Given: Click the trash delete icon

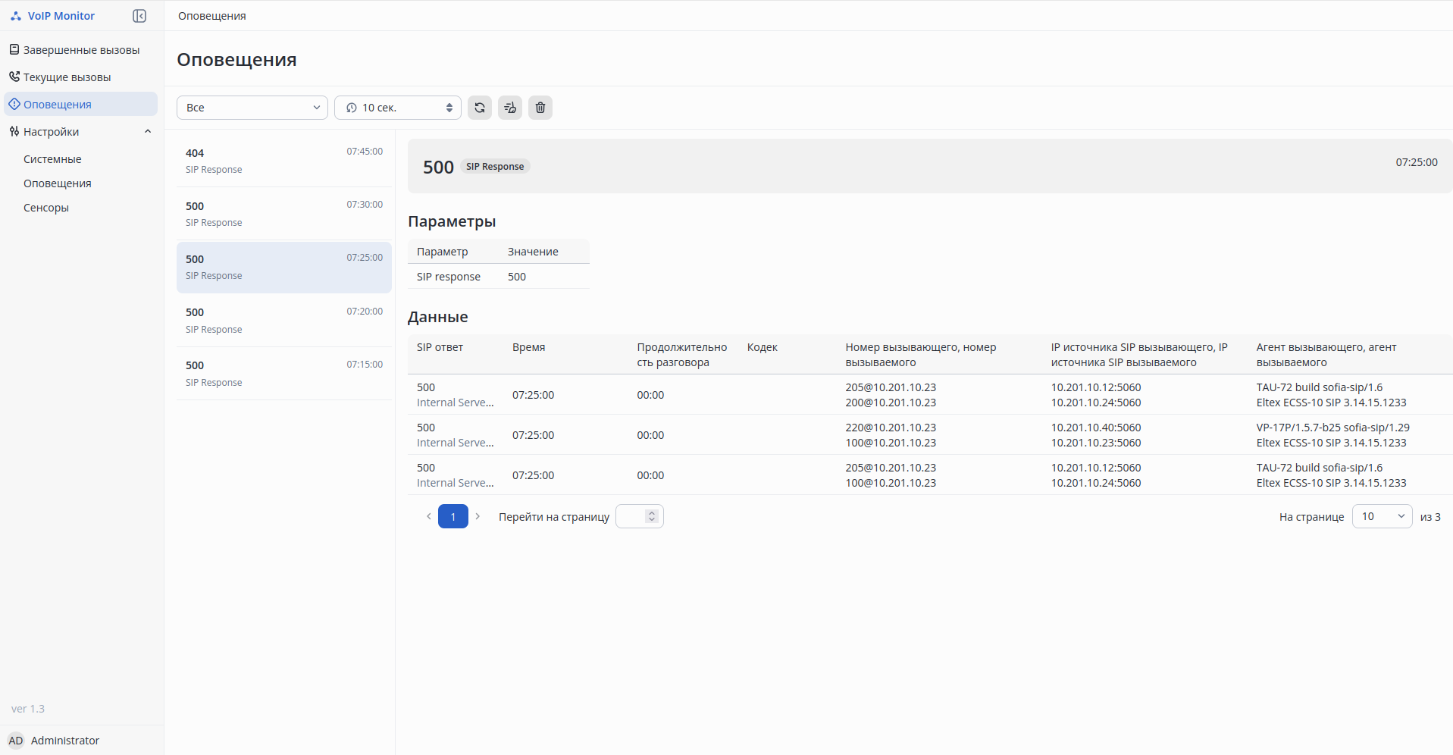Looking at the screenshot, I should point(540,108).
